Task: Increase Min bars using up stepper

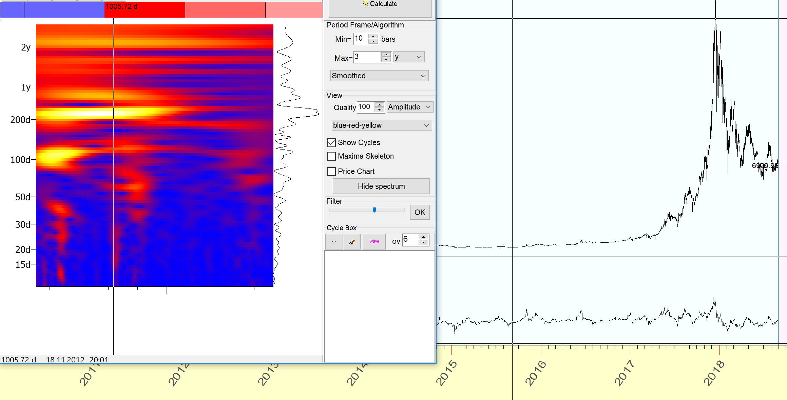Action: [373, 36]
